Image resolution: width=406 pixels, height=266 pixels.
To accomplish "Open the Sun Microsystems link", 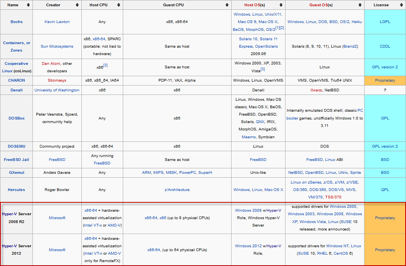I will click(57, 46).
